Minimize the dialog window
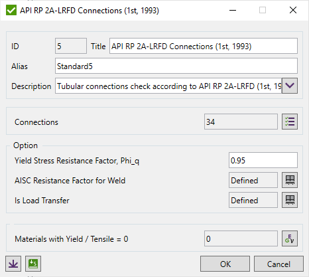The height and width of the screenshot is (277, 309). (233, 10)
